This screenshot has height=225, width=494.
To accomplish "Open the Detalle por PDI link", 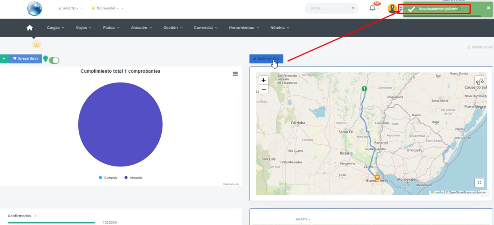I will [482, 48].
